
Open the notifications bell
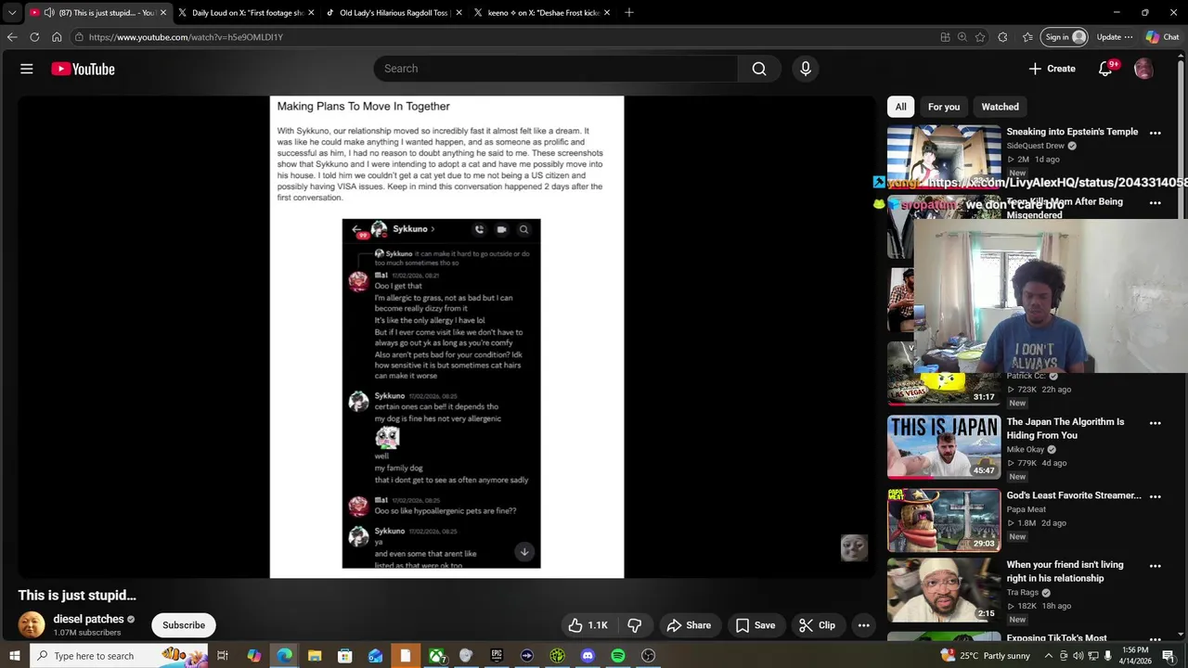(x=1105, y=69)
